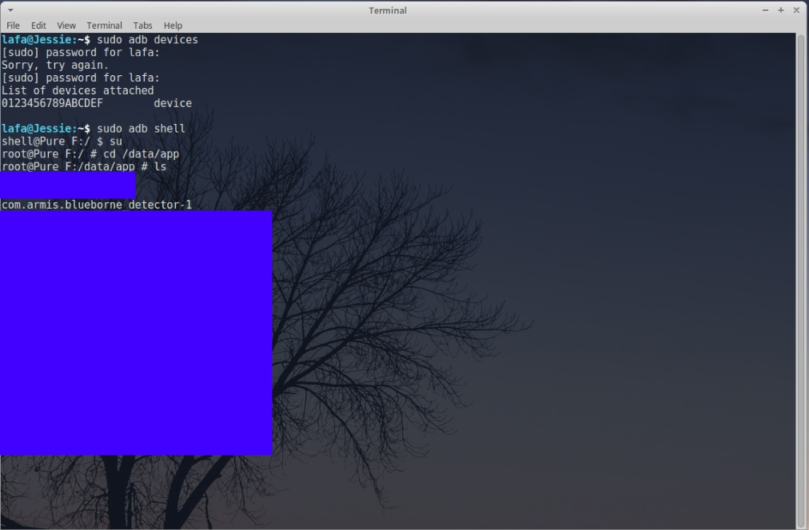Minimize the Terminal window
Screen dimensions: 809x530
click(x=765, y=10)
